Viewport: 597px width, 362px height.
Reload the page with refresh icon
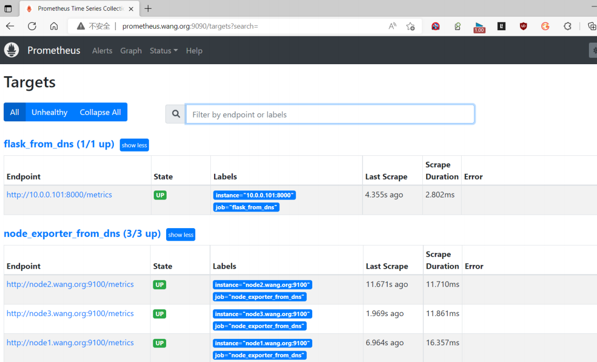[32, 26]
